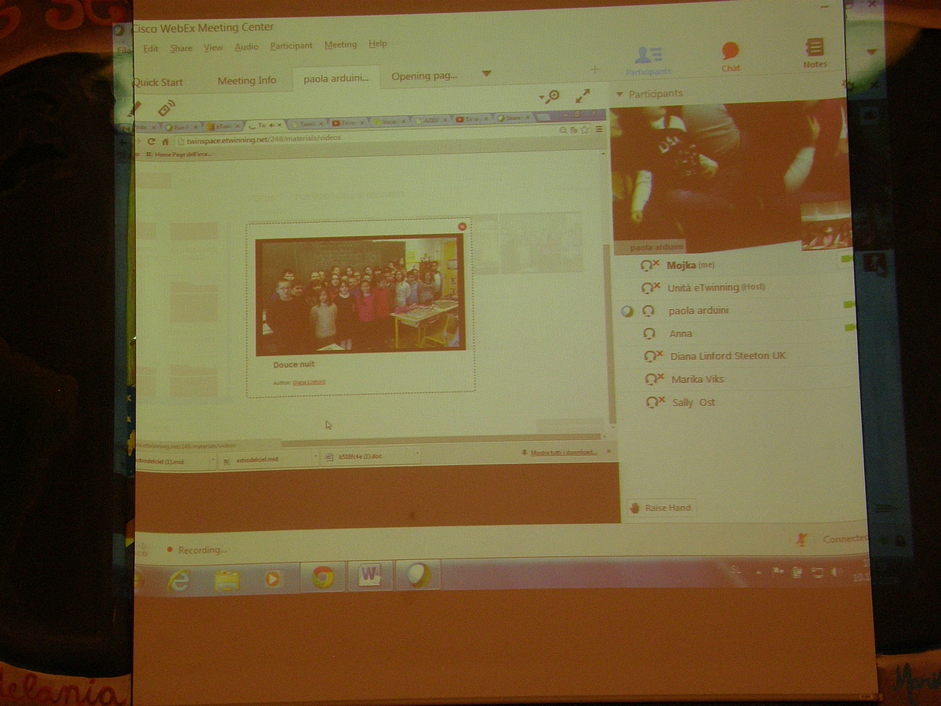The width and height of the screenshot is (941, 706).
Task: Switch to the Meeting Info tab
Action: pos(246,80)
